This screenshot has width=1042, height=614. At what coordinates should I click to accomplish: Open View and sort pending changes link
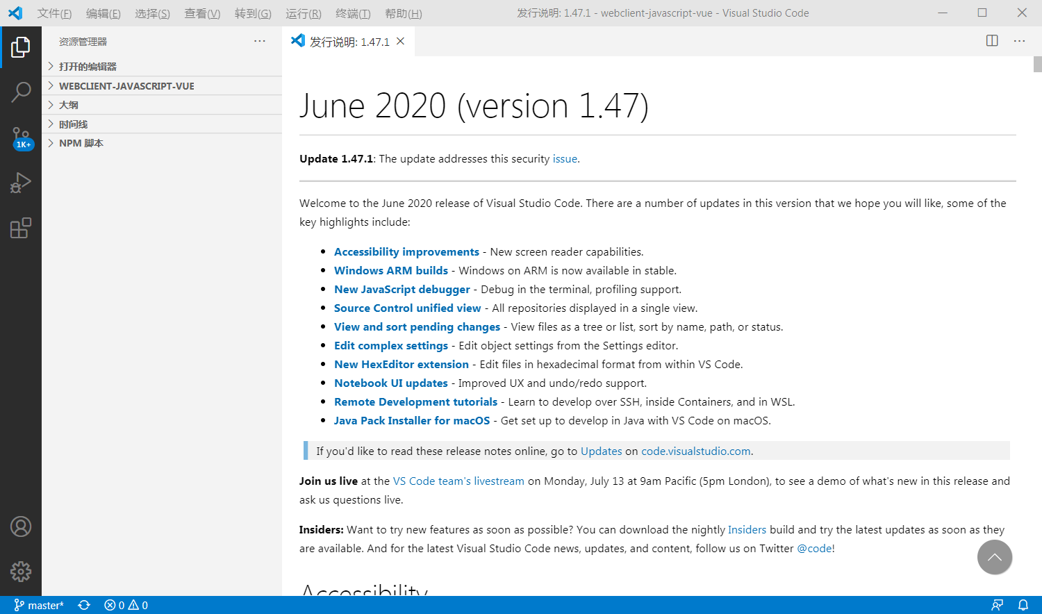pos(417,327)
